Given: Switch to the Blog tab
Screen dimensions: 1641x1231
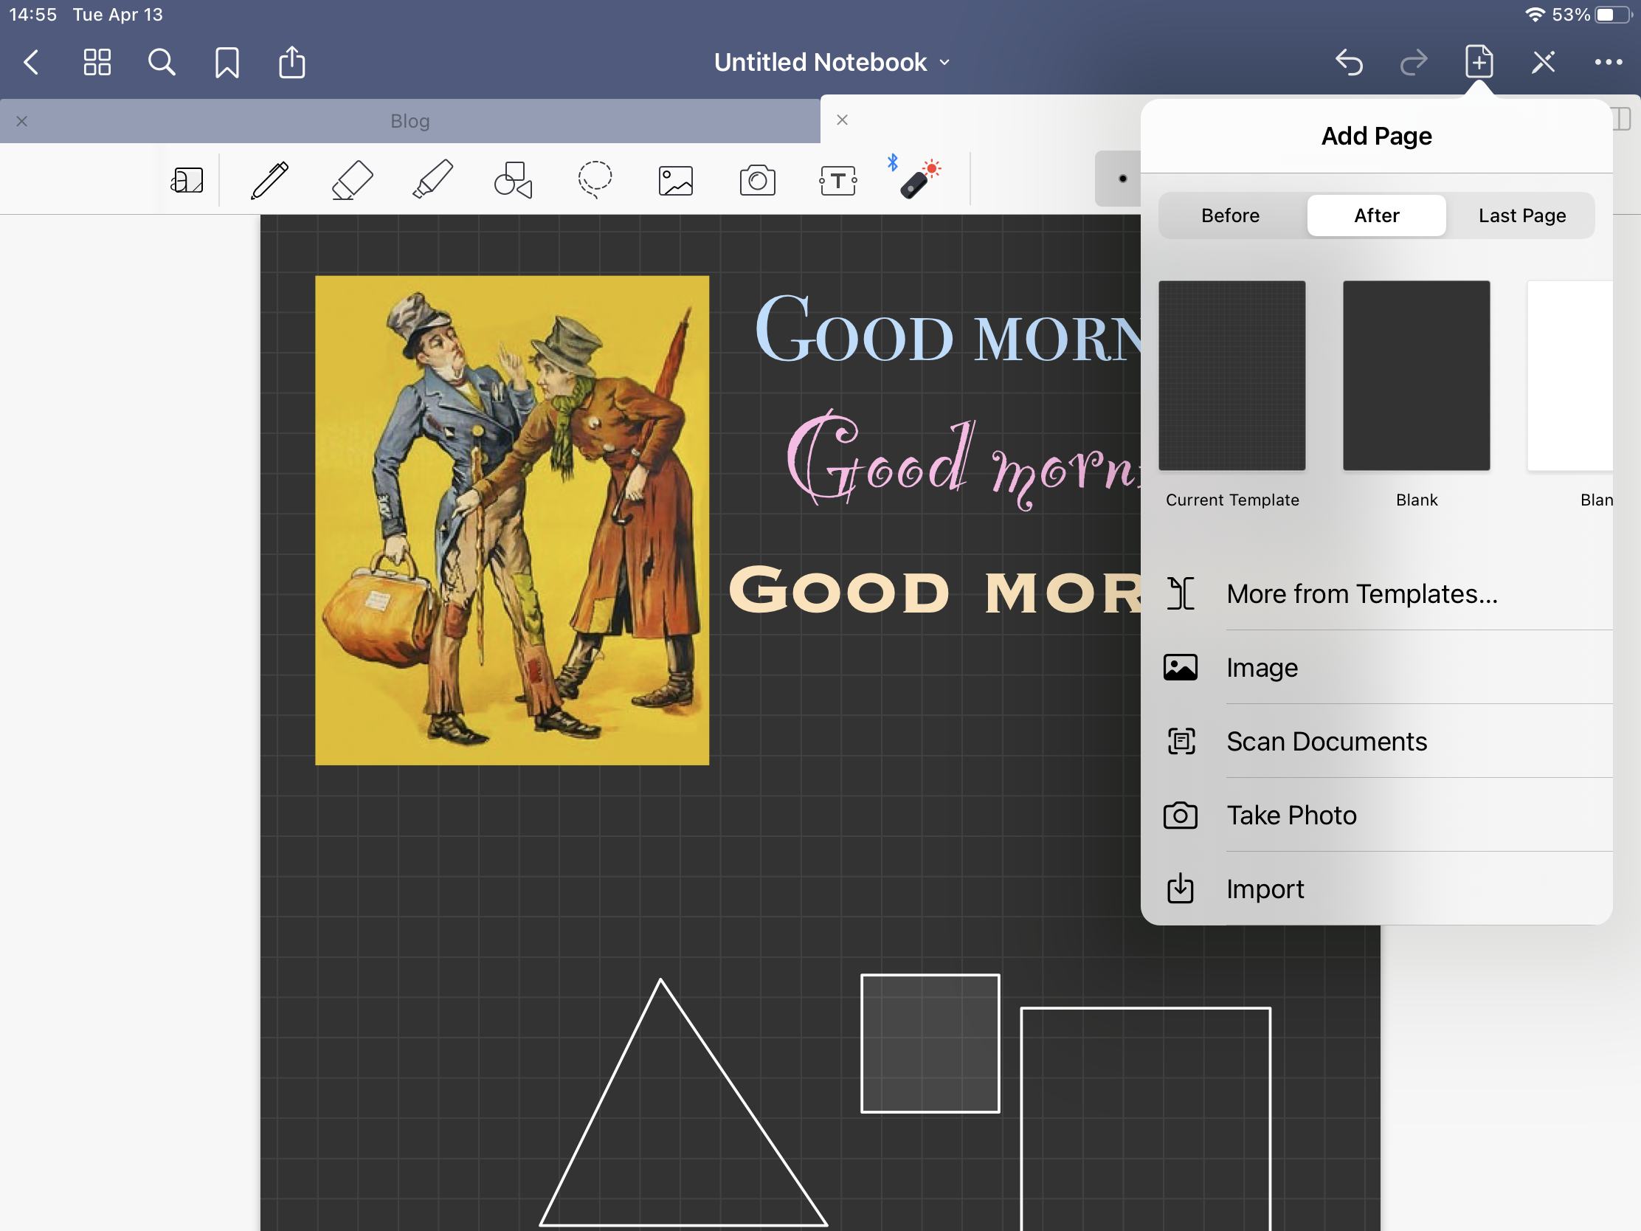Looking at the screenshot, I should pos(410,121).
